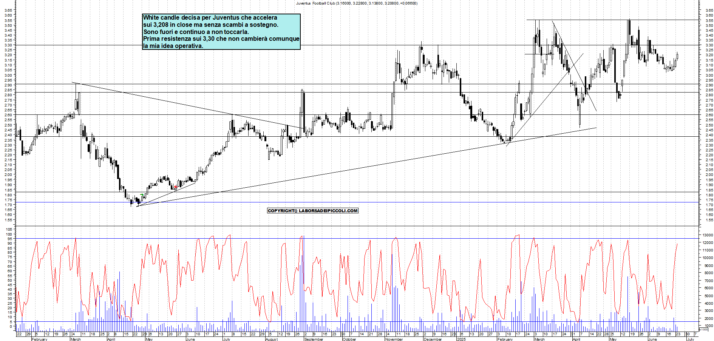Screen dimensions: 714x341
Task: Click the '95' oscillator scale label
Action: click(x=10, y=239)
